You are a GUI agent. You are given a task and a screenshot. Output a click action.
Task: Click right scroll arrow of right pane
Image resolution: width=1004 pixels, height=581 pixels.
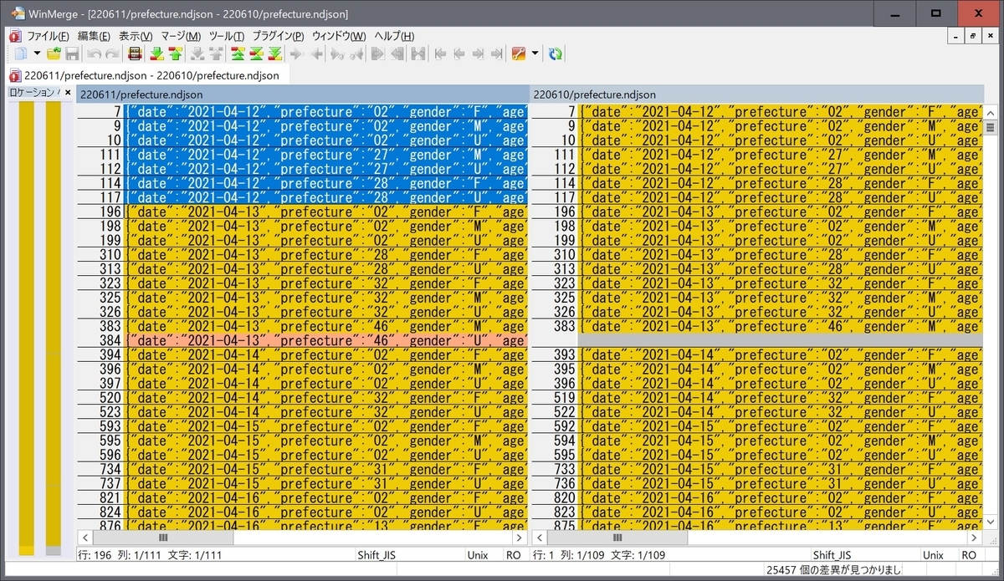click(975, 538)
